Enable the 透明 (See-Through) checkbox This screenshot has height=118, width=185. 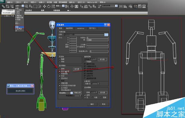60,69
